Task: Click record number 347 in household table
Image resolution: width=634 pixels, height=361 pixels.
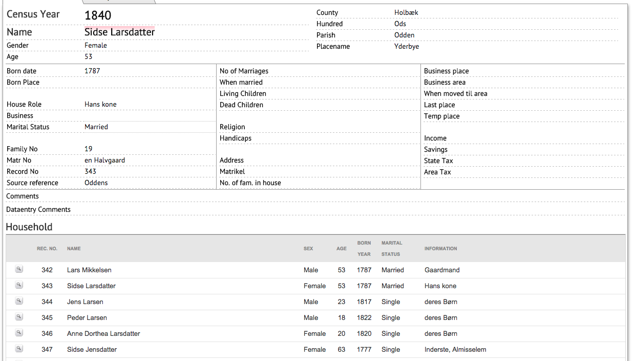Action: point(47,349)
